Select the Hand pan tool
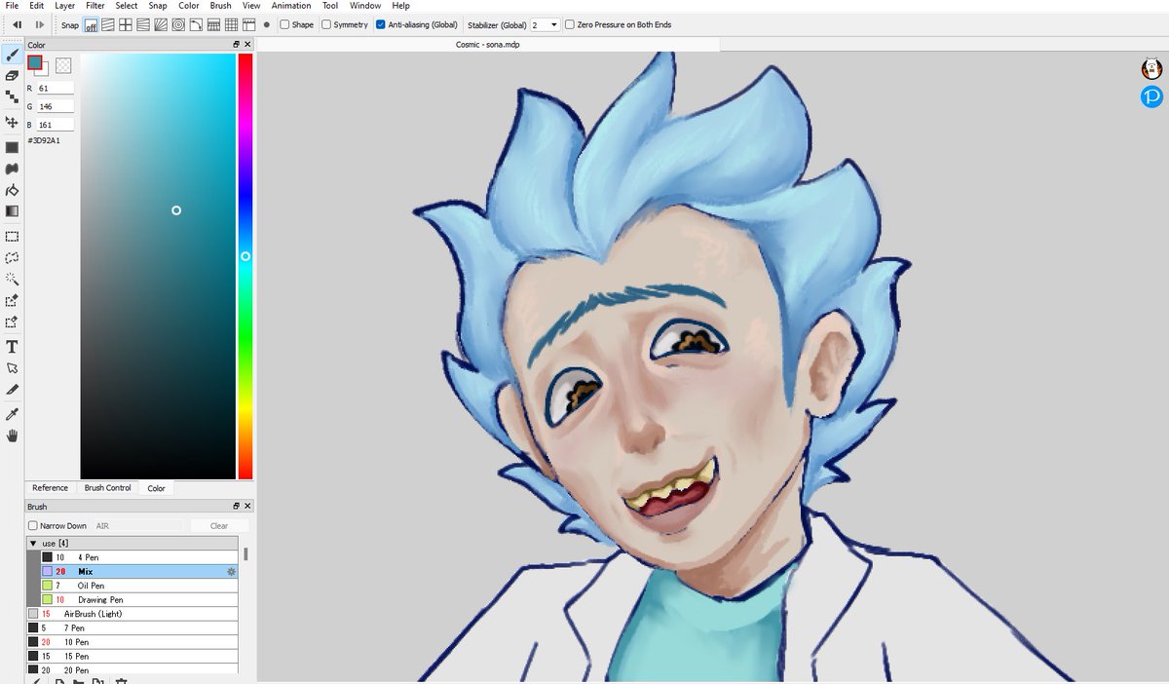1169x684 pixels. (x=12, y=436)
